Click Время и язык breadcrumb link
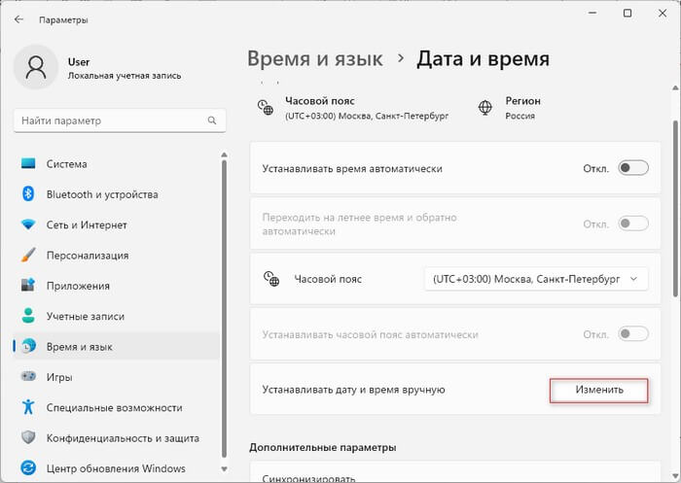 (x=315, y=58)
